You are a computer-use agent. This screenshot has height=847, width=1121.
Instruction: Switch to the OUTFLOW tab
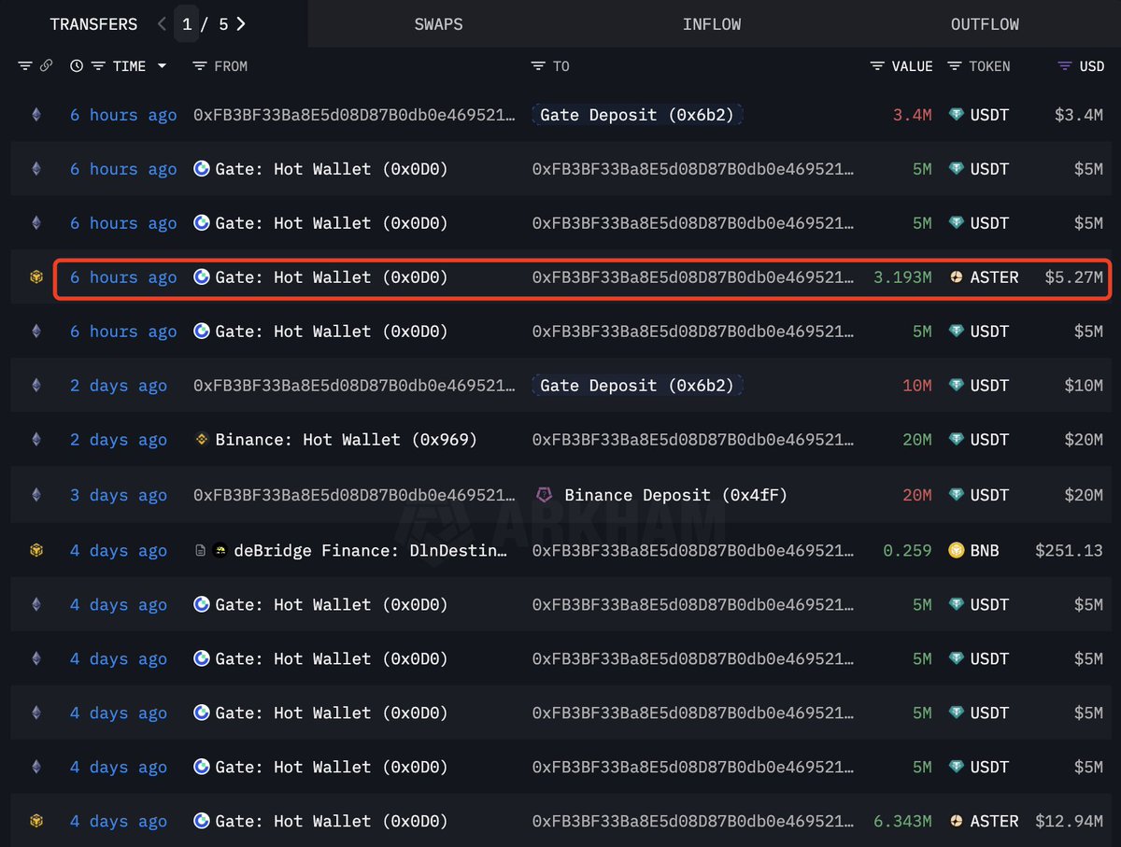click(985, 24)
